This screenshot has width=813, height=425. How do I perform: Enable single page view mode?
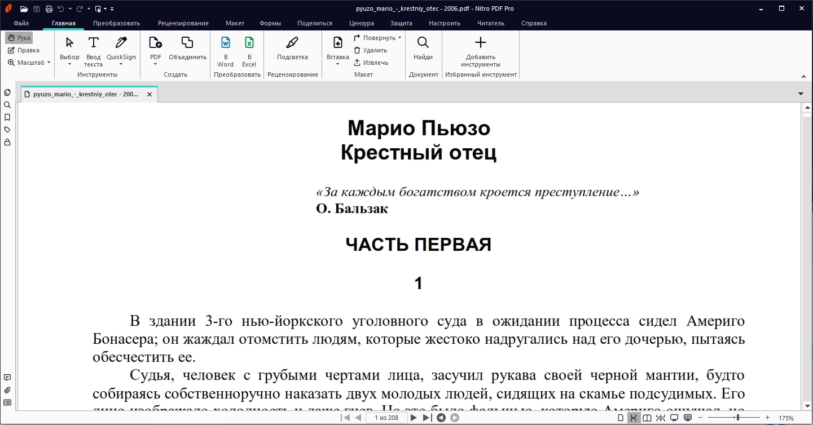pyautogui.click(x=621, y=418)
